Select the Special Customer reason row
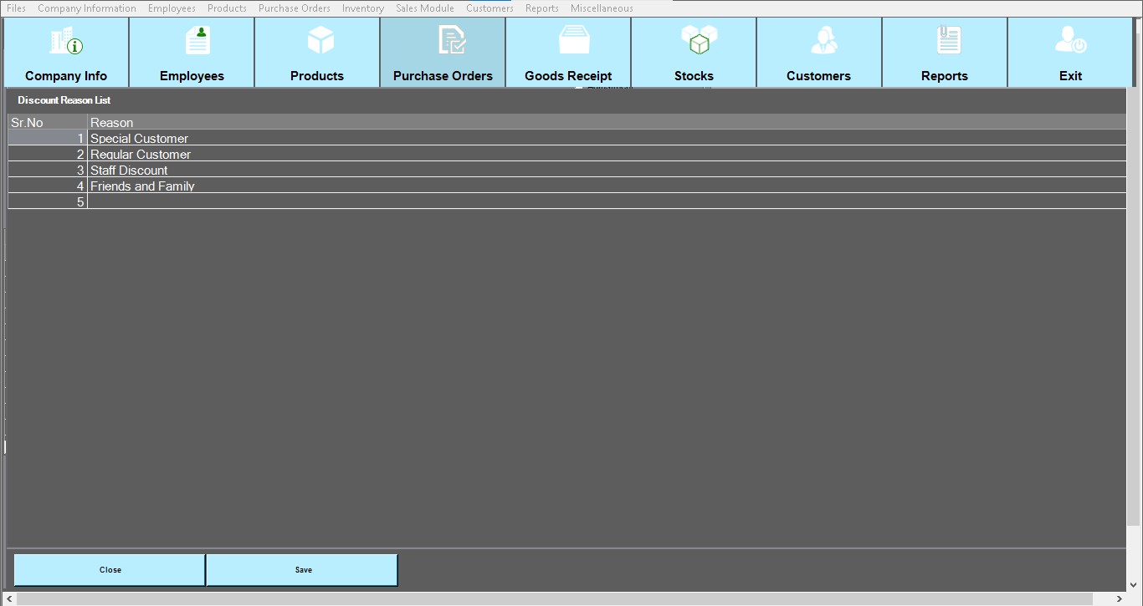Screen dimensions: 1143x606 click(x=140, y=139)
